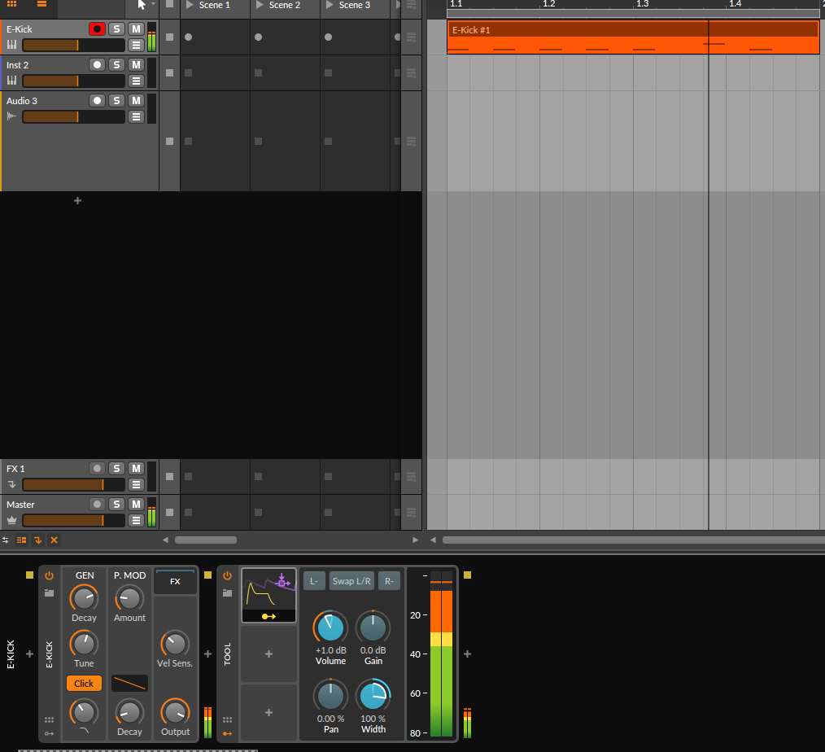The height and width of the screenshot is (752, 825).
Task: Open the E-Kick track options menu
Action: coord(136,46)
